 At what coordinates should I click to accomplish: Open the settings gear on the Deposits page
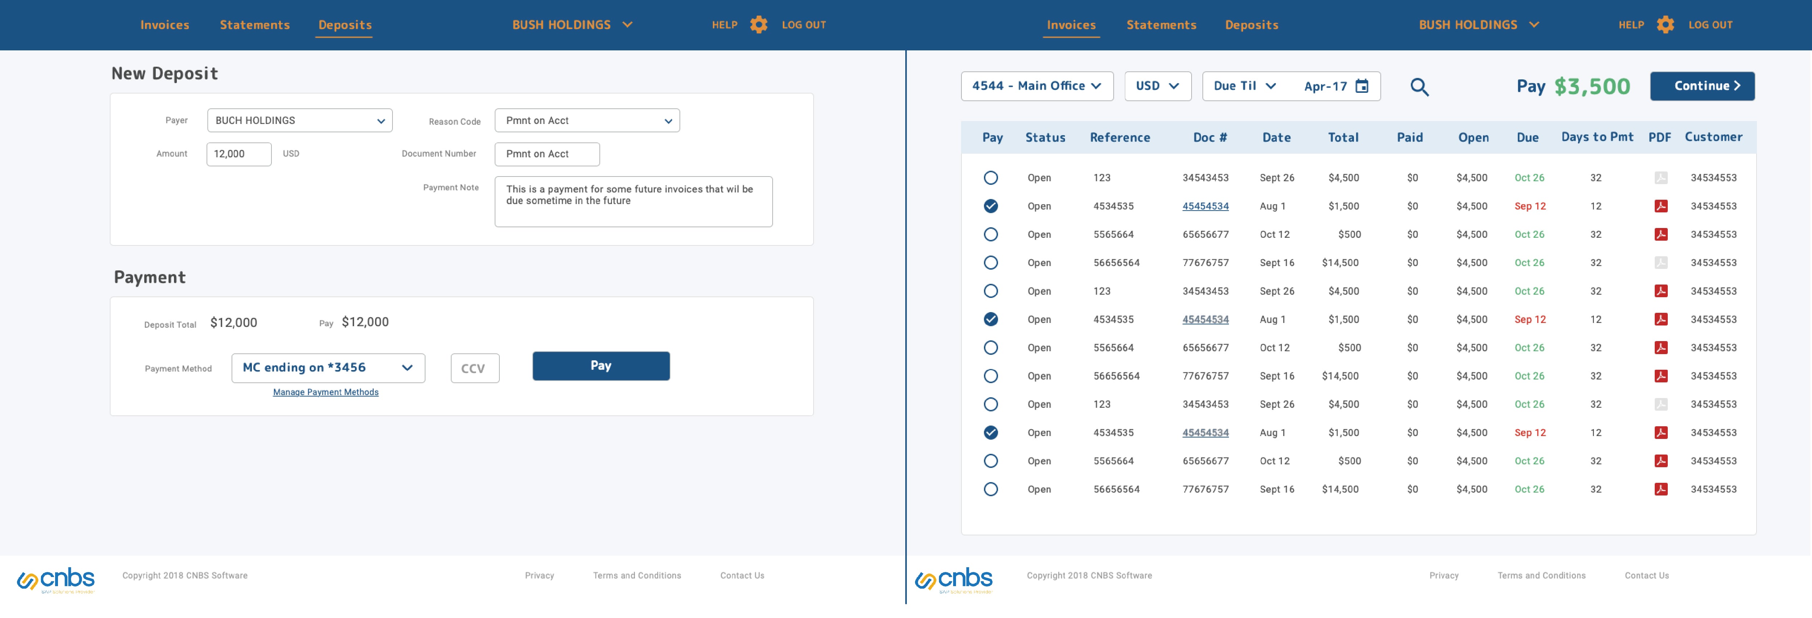pos(759,24)
